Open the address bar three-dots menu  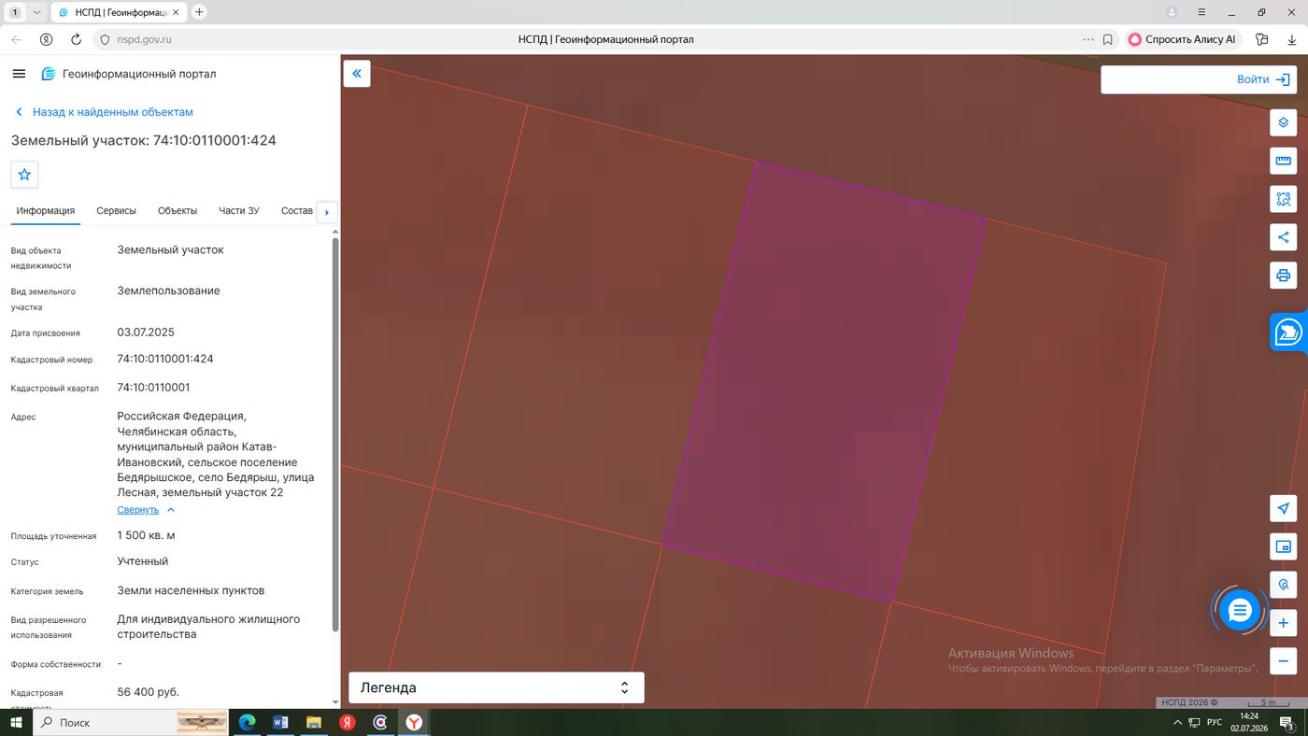(x=1088, y=40)
